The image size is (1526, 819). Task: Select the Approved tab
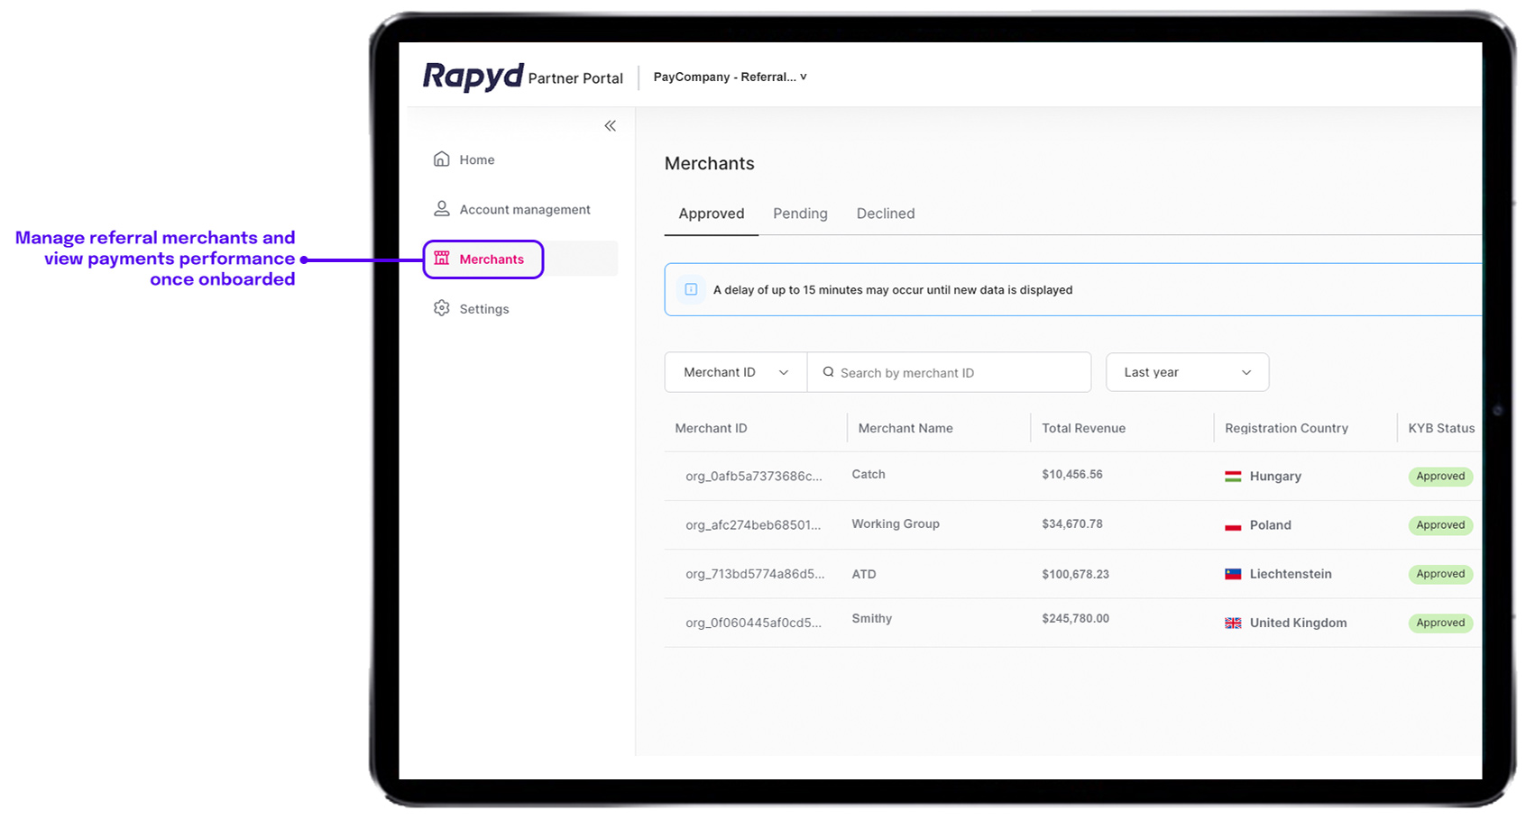(x=711, y=214)
